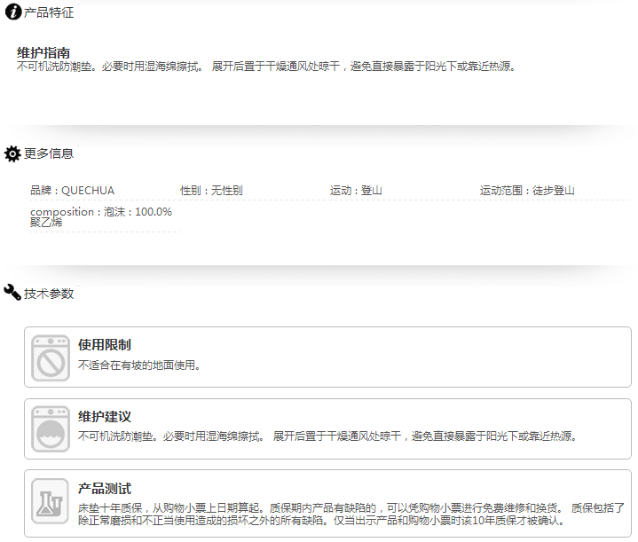
Task: Click the 产品测试 card title
Action: [x=105, y=489]
